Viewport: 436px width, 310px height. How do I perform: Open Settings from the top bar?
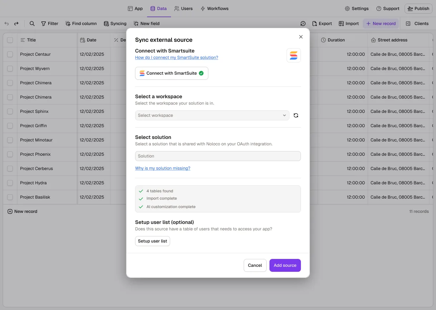(357, 9)
